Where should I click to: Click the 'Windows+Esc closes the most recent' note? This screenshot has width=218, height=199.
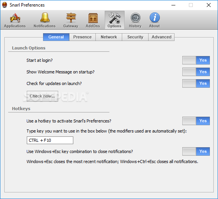pyautogui.click(x=112, y=162)
